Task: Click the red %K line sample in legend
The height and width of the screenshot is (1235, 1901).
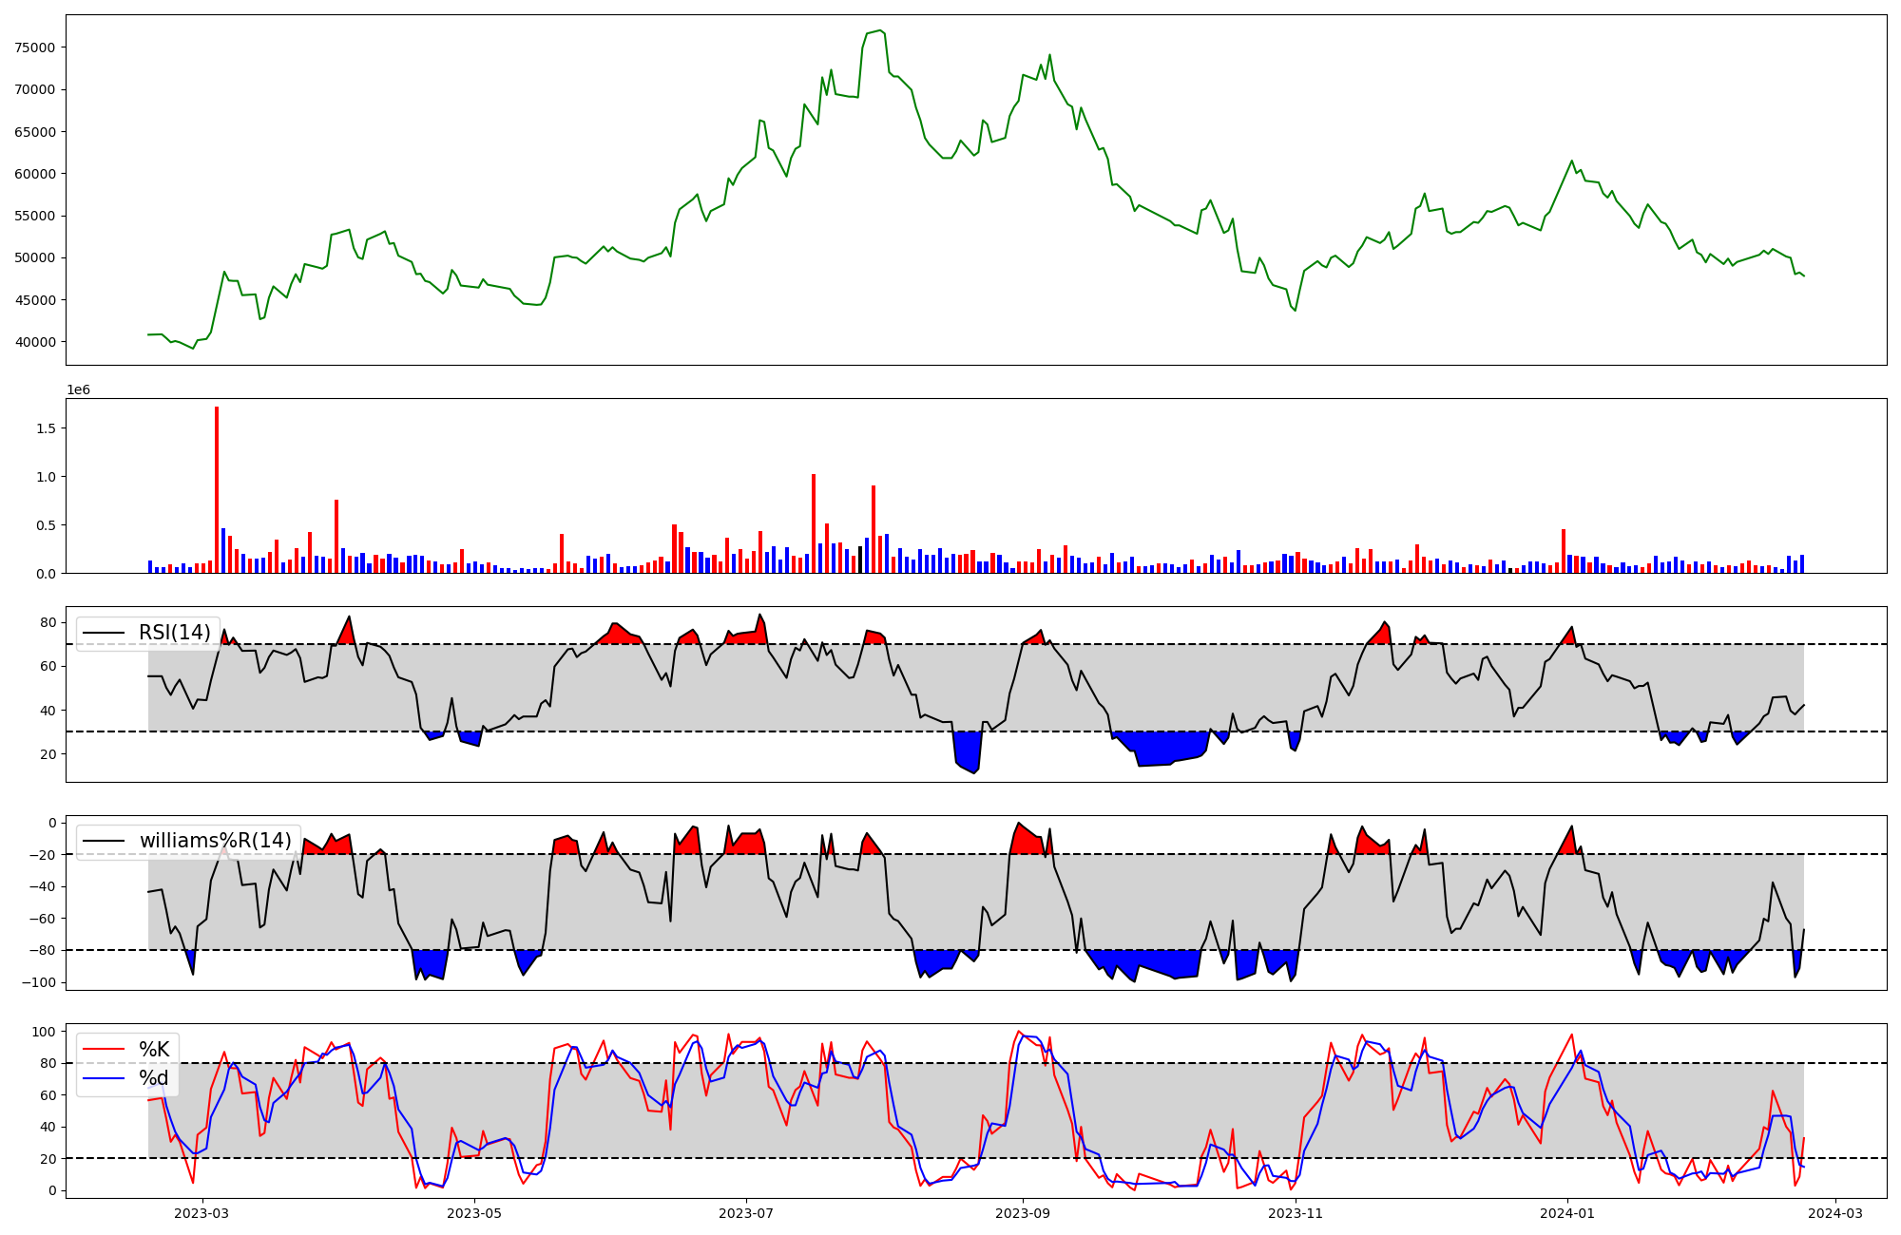Action: (x=103, y=1050)
